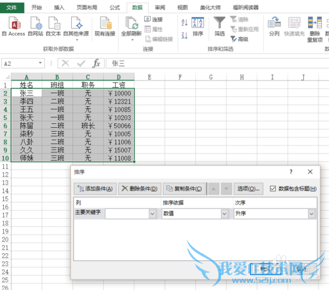
Task: Switch to the 公式 formulas tab
Action: pyautogui.click(x=114, y=8)
